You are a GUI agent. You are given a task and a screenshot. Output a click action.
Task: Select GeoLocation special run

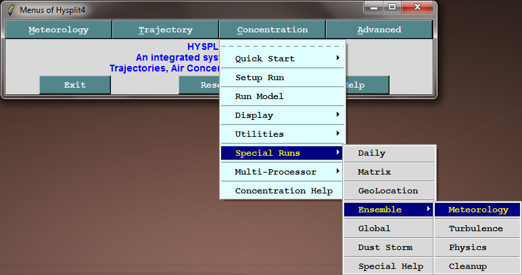coord(389,191)
